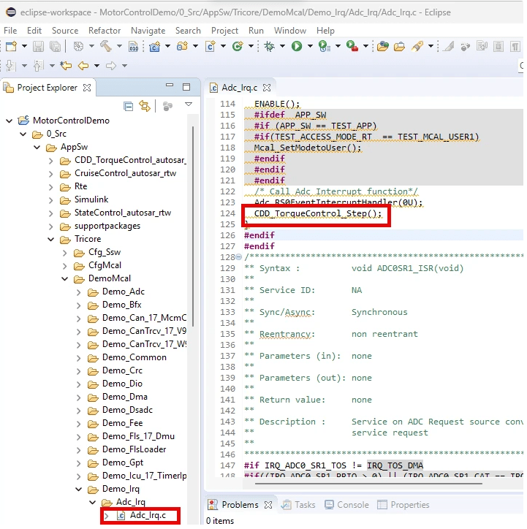Open Project Explorer view menu dropdown
The height and width of the screenshot is (529, 527).
[x=188, y=106]
